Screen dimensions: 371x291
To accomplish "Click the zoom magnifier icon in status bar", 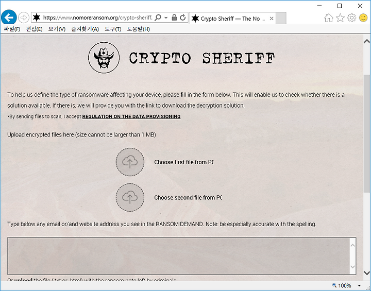I will point(334,285).
